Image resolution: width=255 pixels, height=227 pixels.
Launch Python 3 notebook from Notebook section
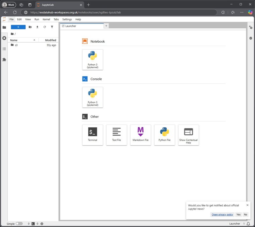tap(92, 60)
